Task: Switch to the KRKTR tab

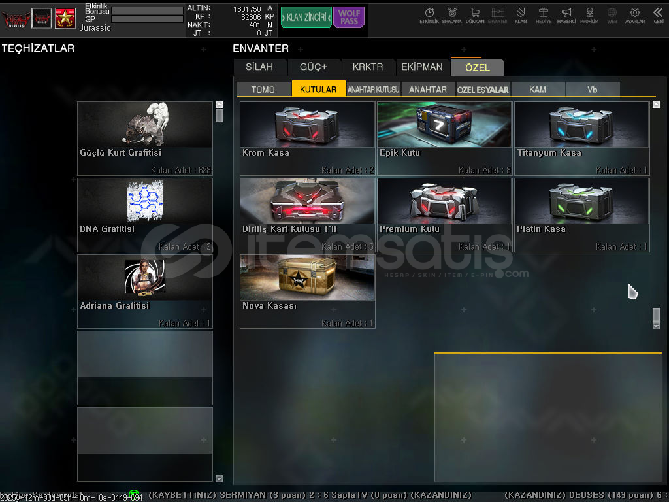Action: 368,67
